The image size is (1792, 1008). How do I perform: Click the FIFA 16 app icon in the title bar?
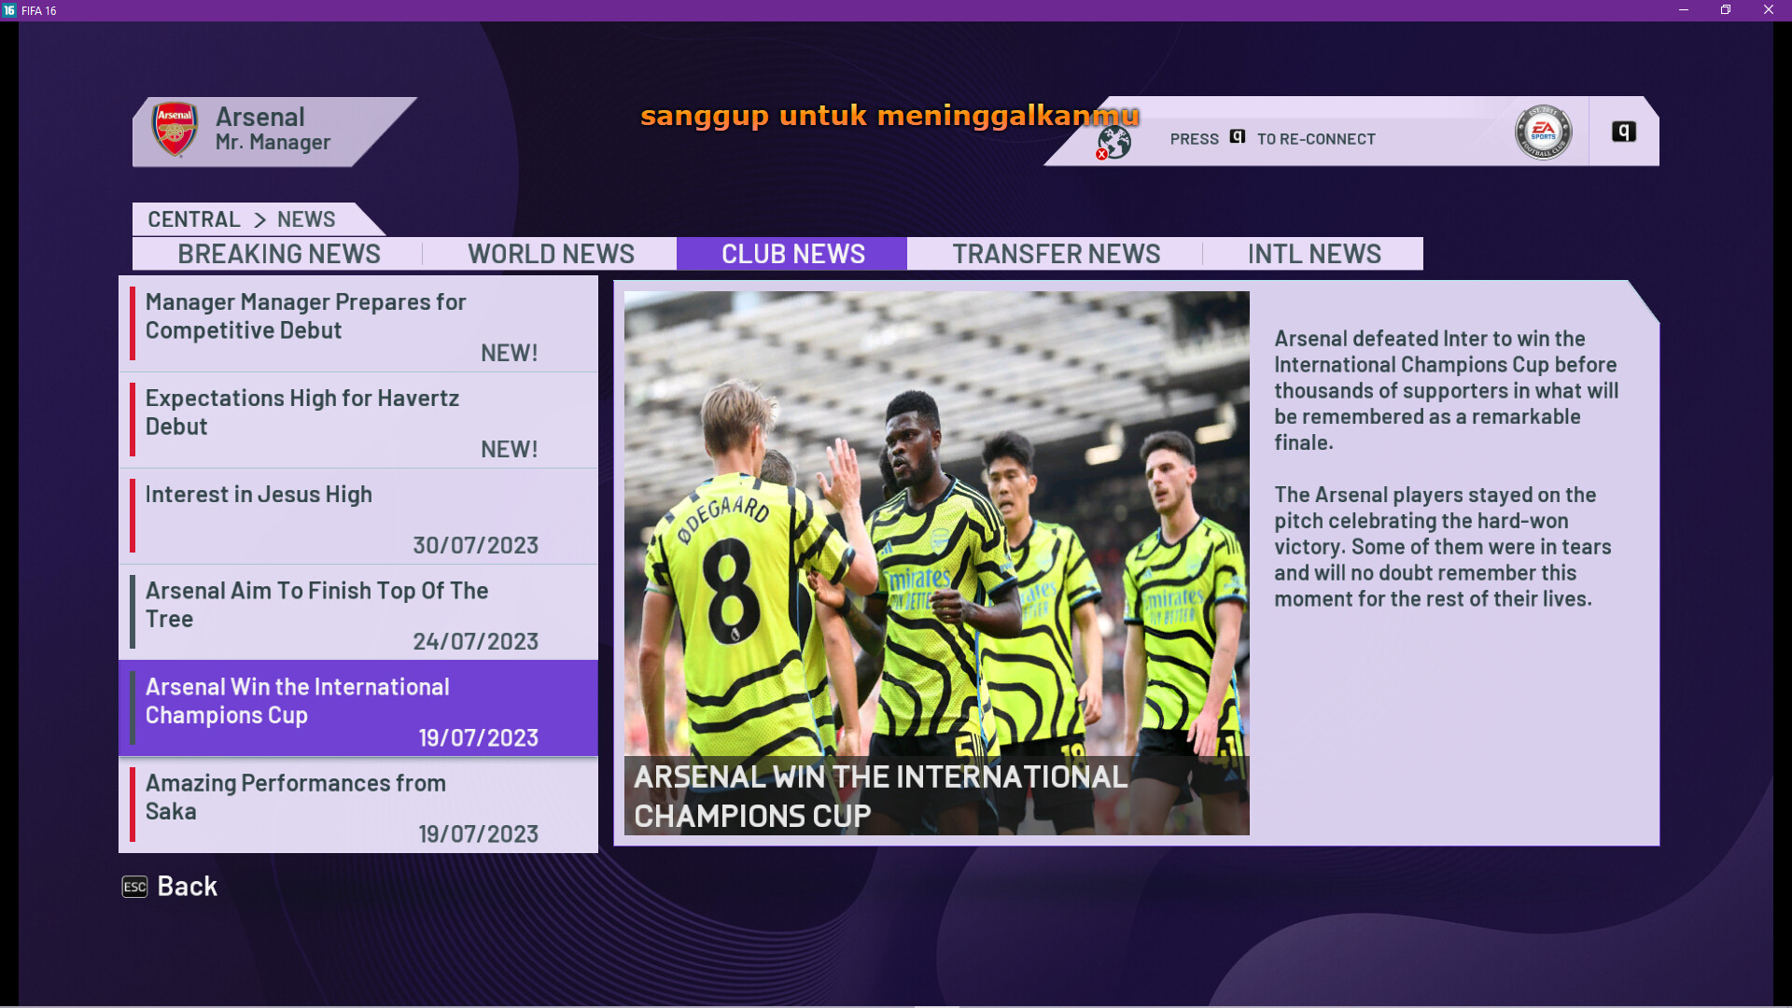[9, 10]
